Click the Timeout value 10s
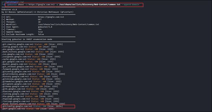Image resolution: width=212 pixels, height=112 pixels. pyautogui.click(x=40, y=29)
